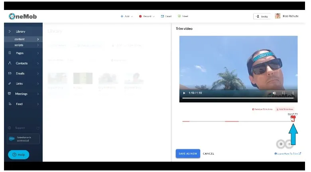Screen dimensions: 311x172
Task: Click the red trim handle at 01:17.73
Action: [293, 118]
